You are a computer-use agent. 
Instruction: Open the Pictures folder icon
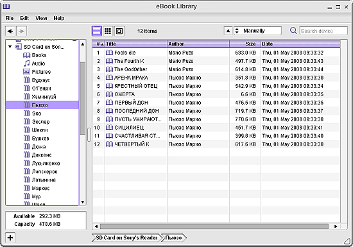[x=26, y=72]
